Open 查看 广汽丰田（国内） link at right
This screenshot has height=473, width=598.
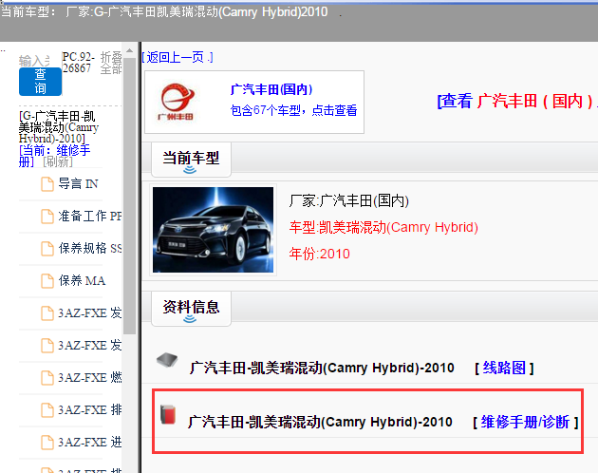pyautogui.click(x=516, y=101)
